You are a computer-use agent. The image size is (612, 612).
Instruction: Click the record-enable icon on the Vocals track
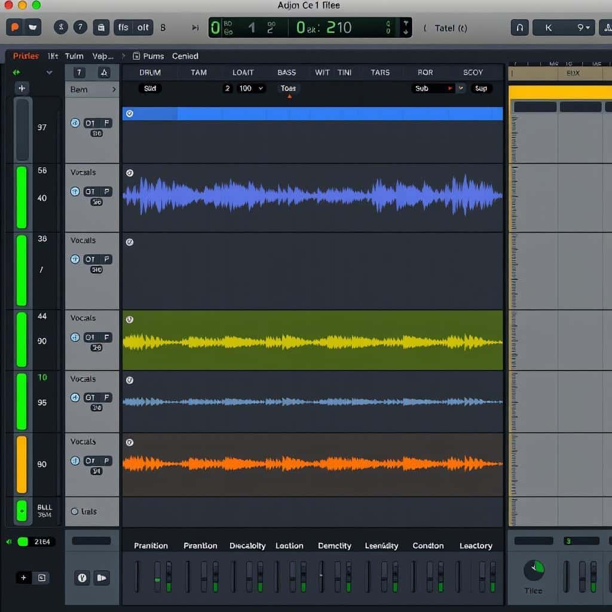point(74,191)
